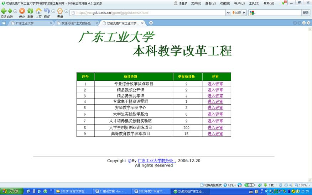The width and height of the screenshot is (312, 195).
Task: Click the 360 shield system tray icon
Action: click(298, 191)
